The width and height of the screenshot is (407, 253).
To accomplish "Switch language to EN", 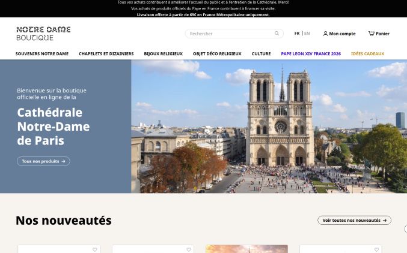I will click(x=307, y=34).
